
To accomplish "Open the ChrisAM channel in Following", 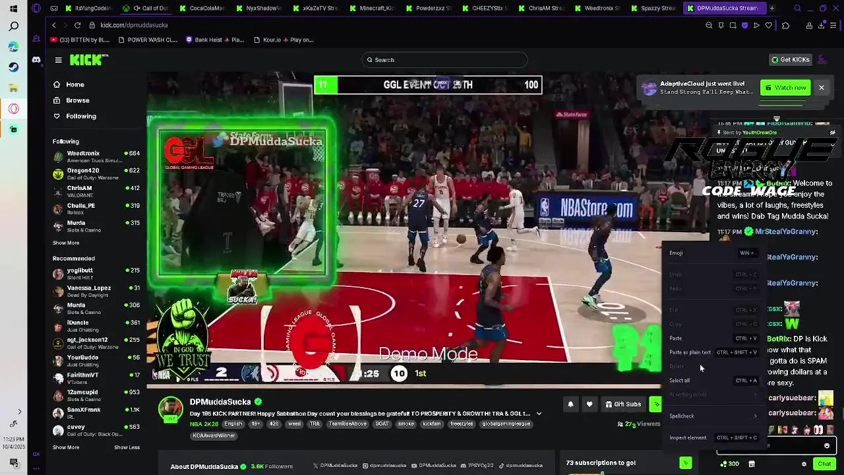I will [x=96, y=191].
